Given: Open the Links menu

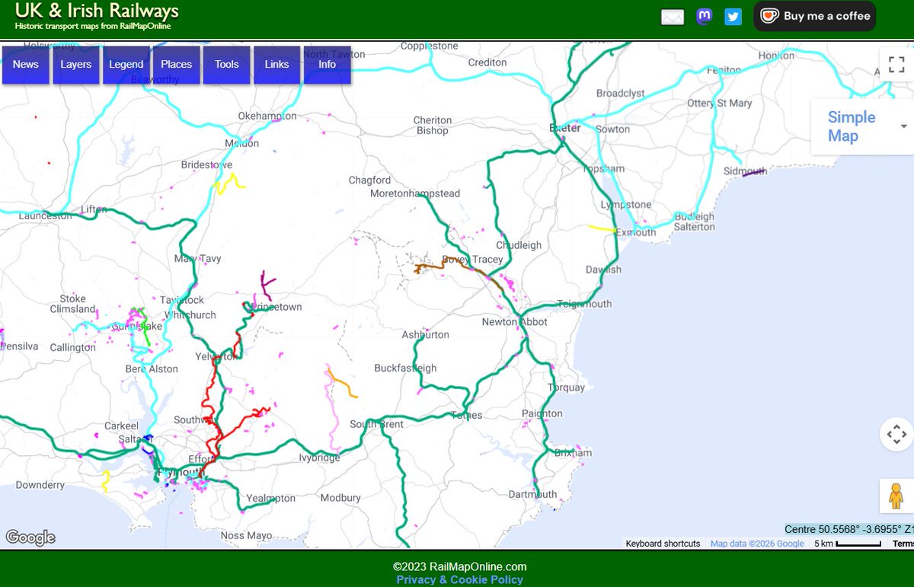Looking at the screenshot, I should pos(276,65).
